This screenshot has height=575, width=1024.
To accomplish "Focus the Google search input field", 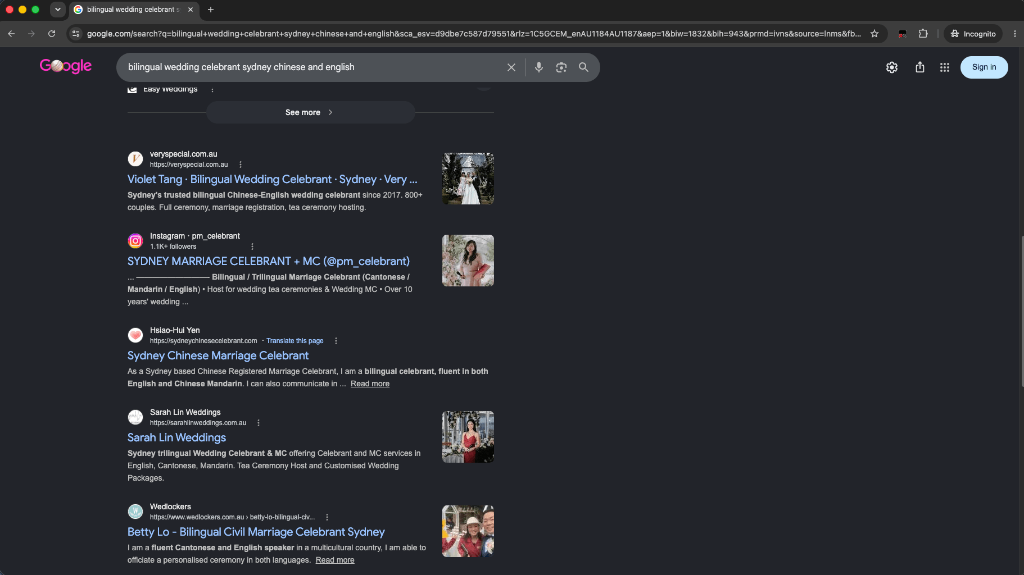I will click(x=312, y=67).
